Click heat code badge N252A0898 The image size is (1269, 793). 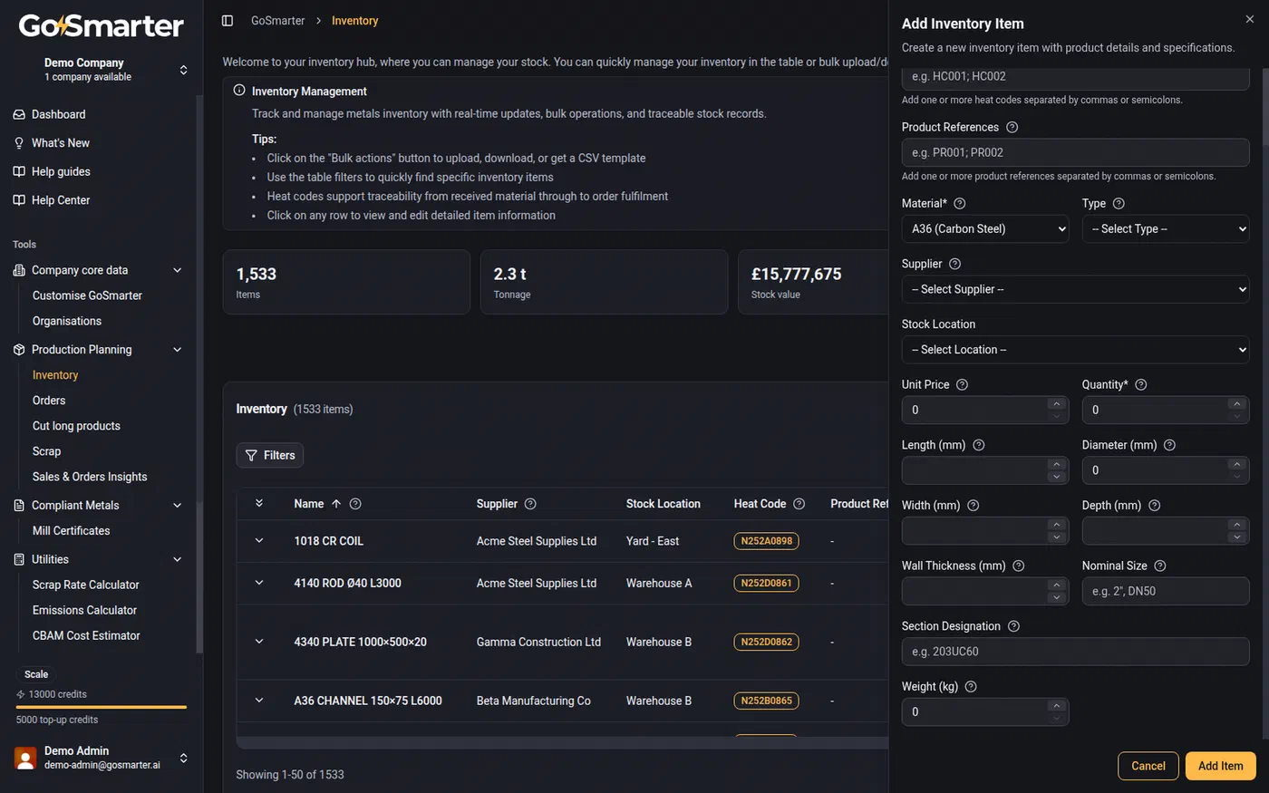pyautogui.click(x=767, y=541)
